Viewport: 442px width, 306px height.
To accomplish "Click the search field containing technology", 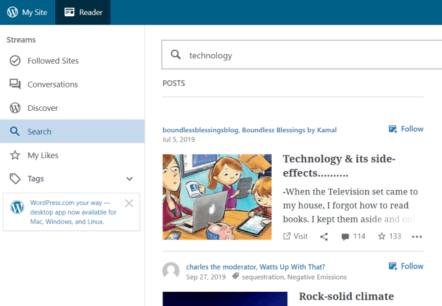I will (299, 56).
